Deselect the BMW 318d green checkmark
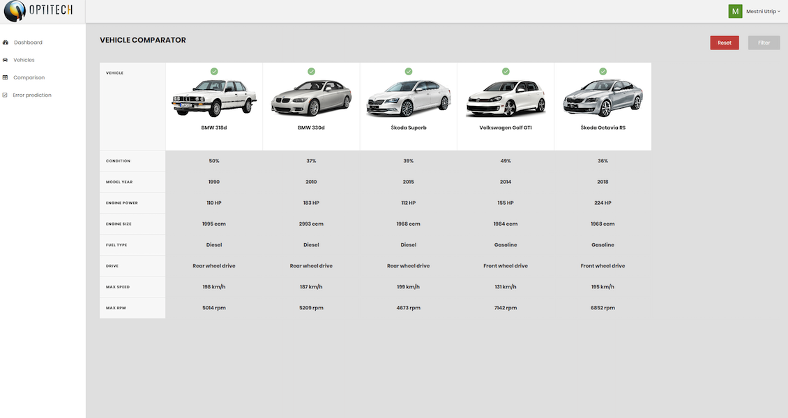This screenshot has width=788, height=418. (x=214, y=71)
